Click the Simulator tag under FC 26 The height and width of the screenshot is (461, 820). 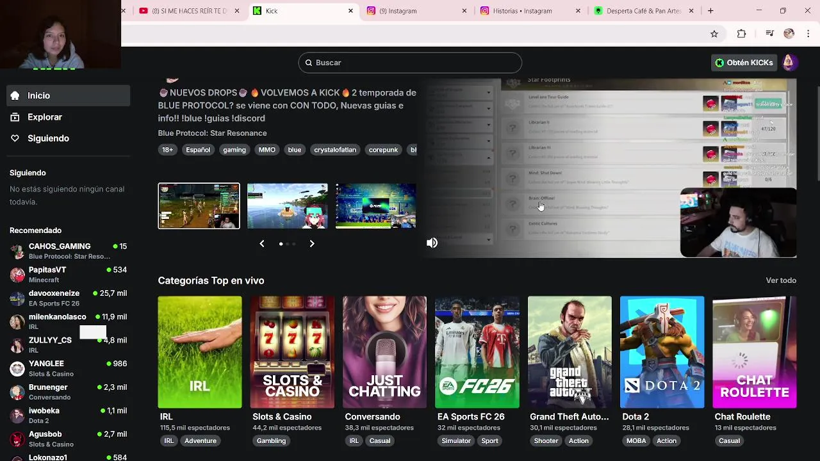pyautogui.click(x=456, y=441)
